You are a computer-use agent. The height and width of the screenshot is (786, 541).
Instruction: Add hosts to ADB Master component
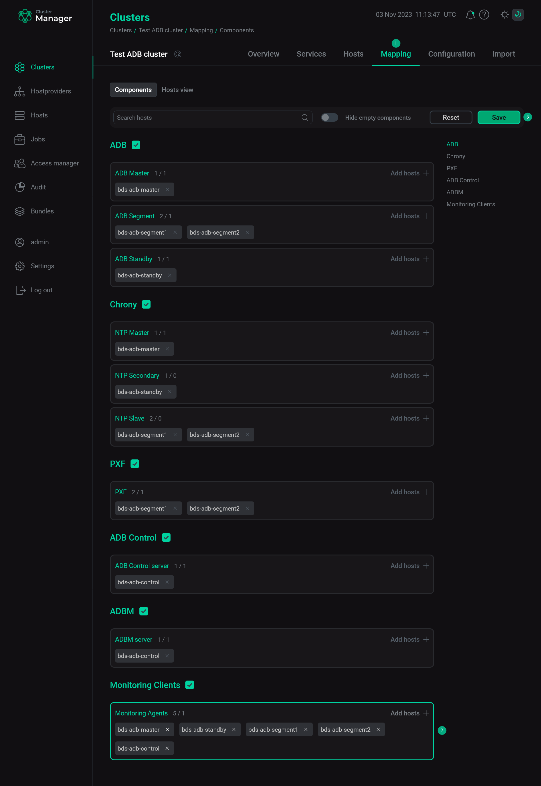pyautogui.click(x=410, y=173)
